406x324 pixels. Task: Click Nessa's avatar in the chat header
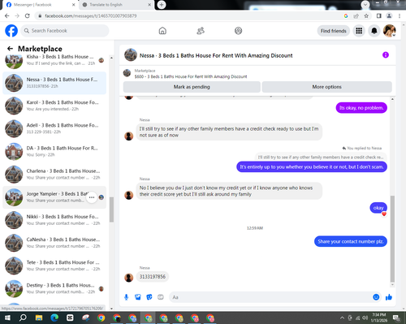131,55
